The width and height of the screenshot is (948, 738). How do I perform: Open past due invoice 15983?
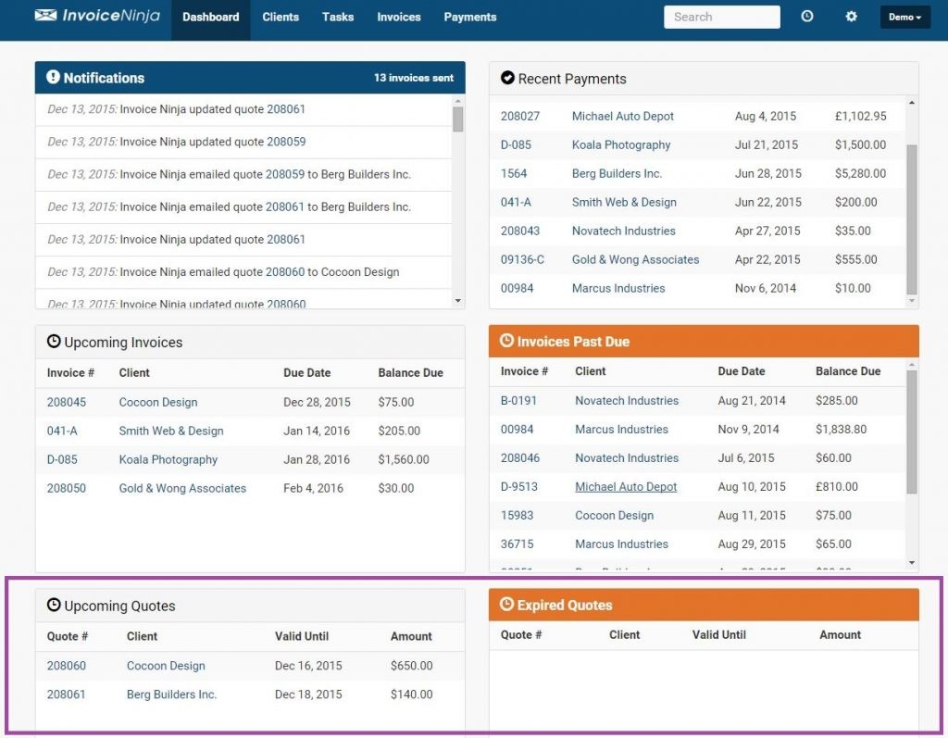517,516
